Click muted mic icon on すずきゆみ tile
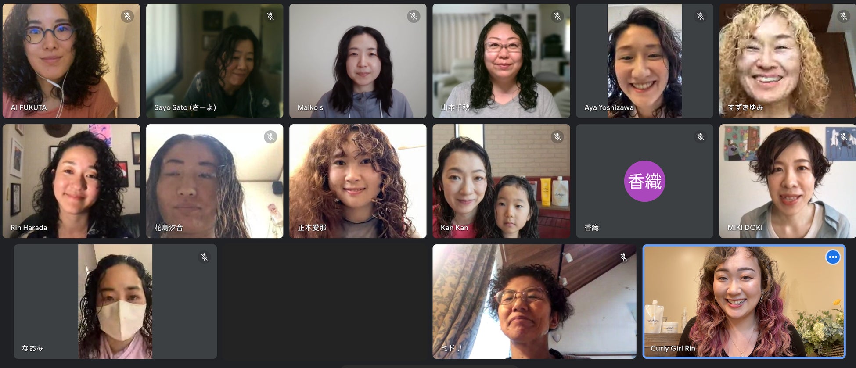Screen dimensions: 856x368 coord(843,17)
